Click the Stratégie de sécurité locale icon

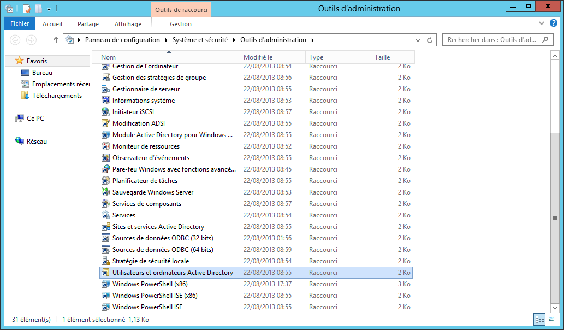pos(105,261)
